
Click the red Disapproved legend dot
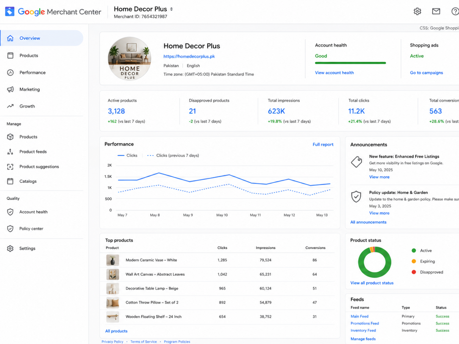pyautogui.click(x=414, y=272)
